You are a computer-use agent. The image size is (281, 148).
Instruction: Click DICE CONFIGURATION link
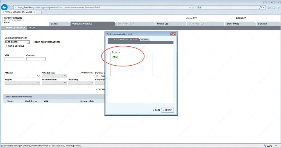pos(47,42)
